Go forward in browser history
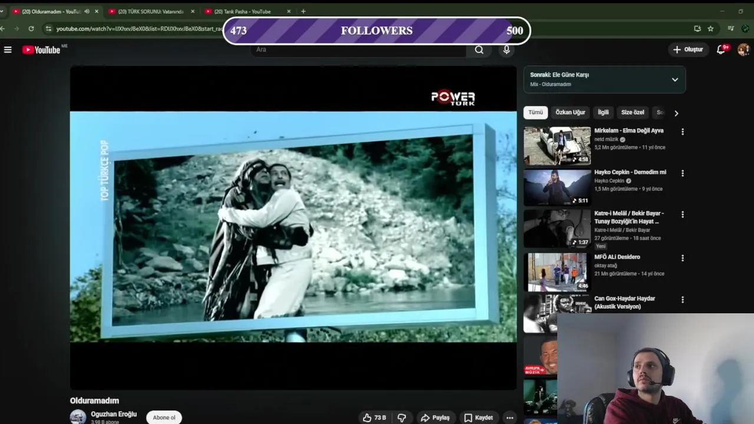 (16, 28)
